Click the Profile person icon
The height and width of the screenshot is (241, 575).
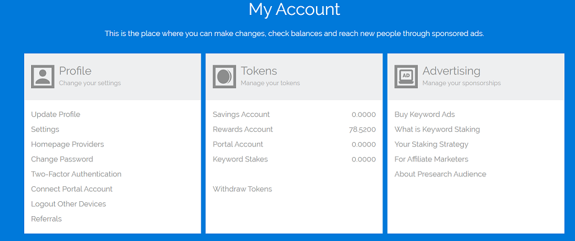(43, 76)
